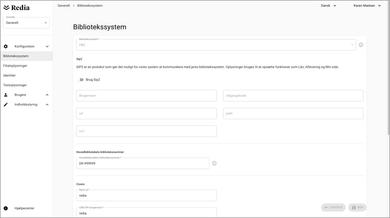Click the Brugere menu label
This screenshot has height=218, width=390.
[x=20, y=95]
